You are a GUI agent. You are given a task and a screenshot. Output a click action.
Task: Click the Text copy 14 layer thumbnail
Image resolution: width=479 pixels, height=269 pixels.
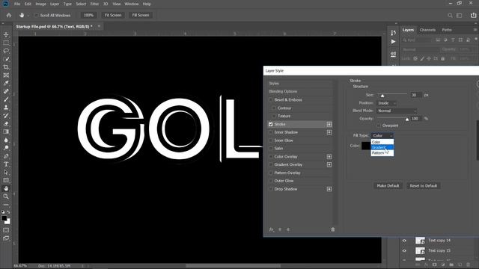pos(421,241)
